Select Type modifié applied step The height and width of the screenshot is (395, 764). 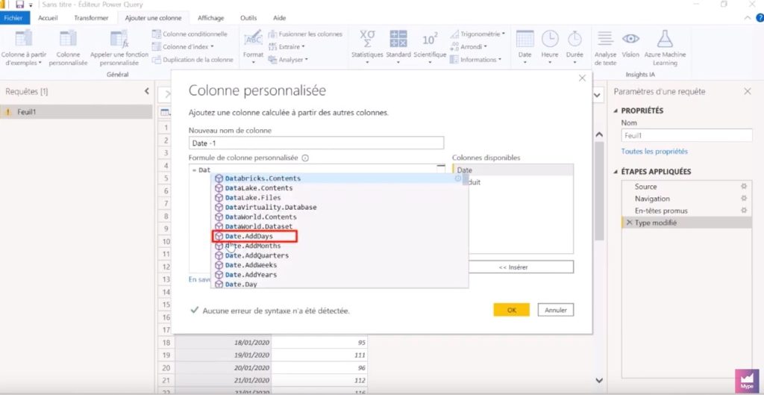pos(687,223)
